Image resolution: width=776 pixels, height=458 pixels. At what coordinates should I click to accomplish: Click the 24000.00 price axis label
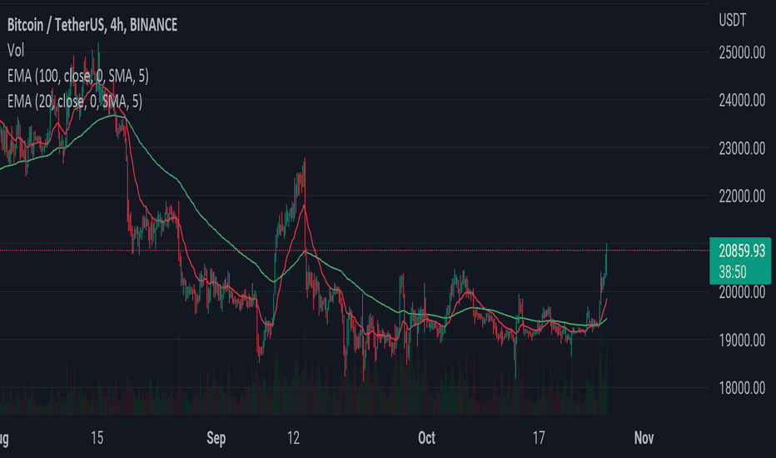pyautogui.click(x=742, y=101)
